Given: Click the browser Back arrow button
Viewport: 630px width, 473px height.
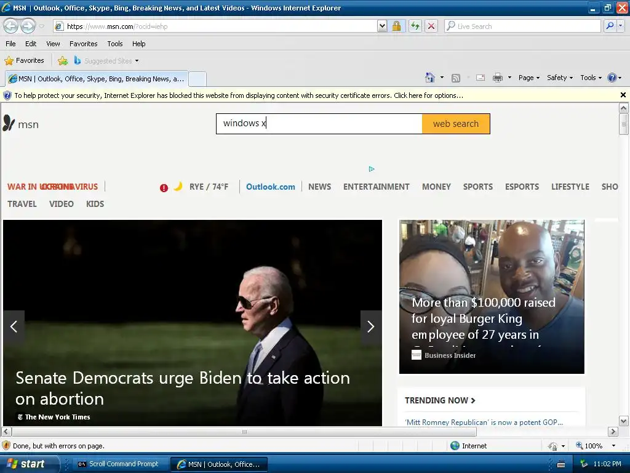Looking at the screenshot, I should 11,26.
